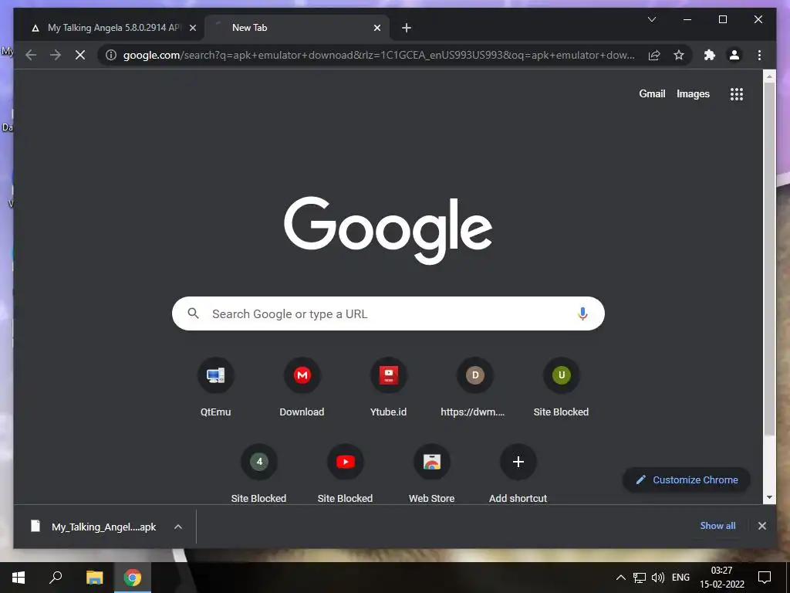
Task: Open the Download shortcut
Action: coord(302,387)
